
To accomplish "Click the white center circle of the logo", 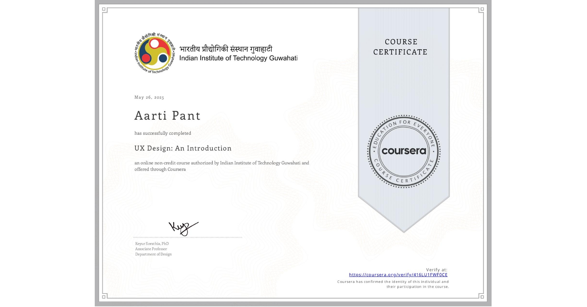I will click(x=154, y=44).
